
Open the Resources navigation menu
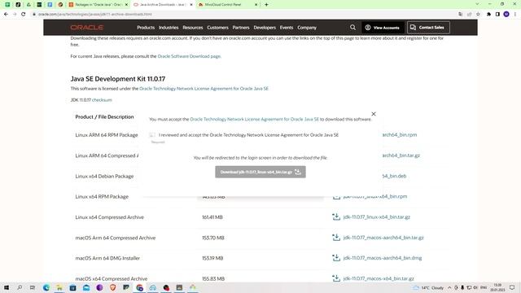(x=193, y=28)
